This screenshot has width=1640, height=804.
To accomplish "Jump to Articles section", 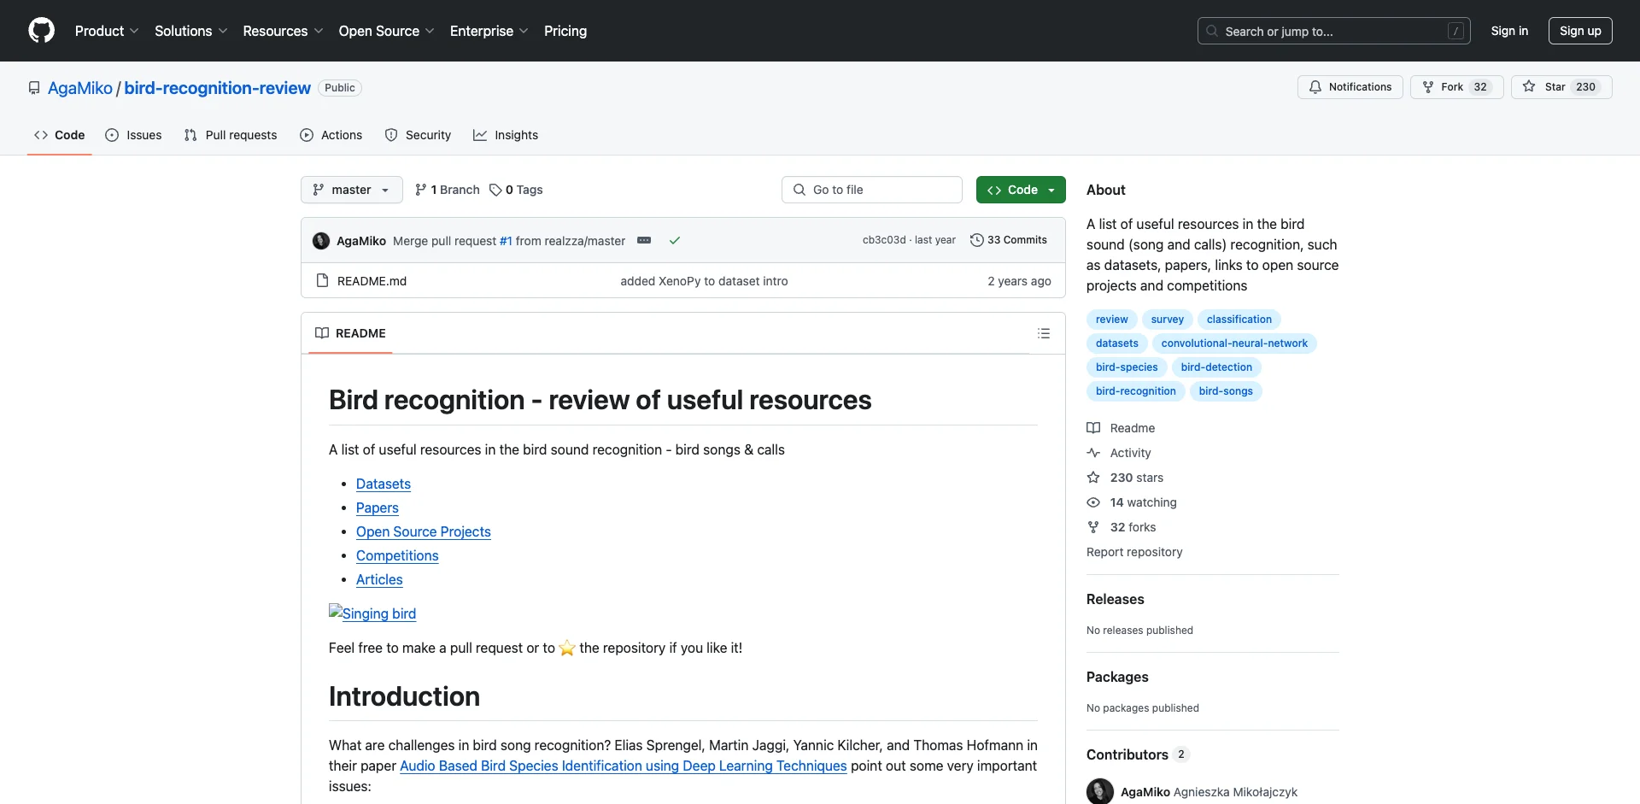I will point(379,579).
